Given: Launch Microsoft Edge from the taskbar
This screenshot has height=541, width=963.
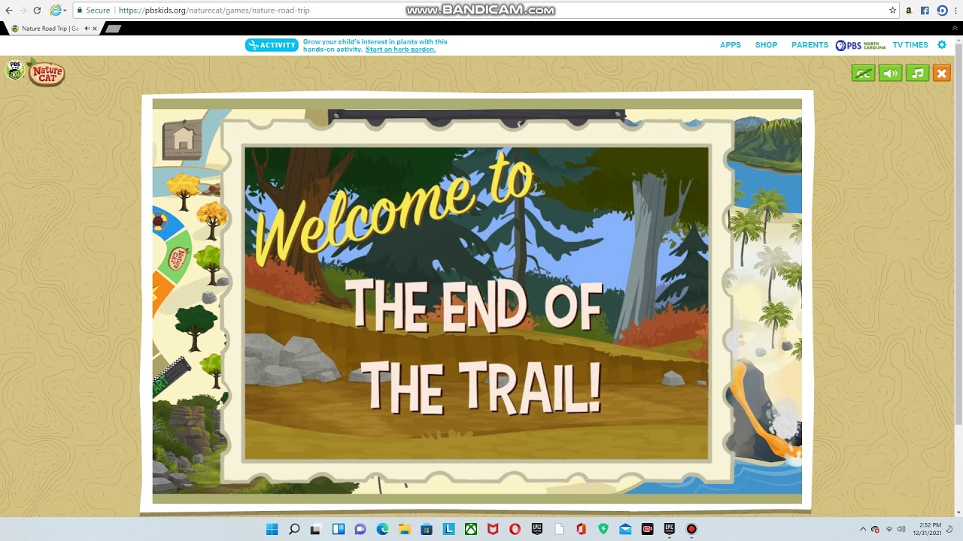Looking at the screenshot, I should pos(382,529).
